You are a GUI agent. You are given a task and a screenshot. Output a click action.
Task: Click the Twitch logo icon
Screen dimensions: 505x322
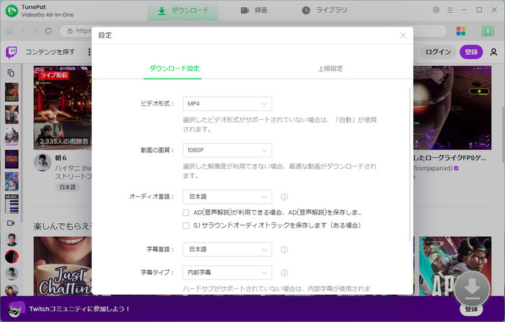[12, 52]
